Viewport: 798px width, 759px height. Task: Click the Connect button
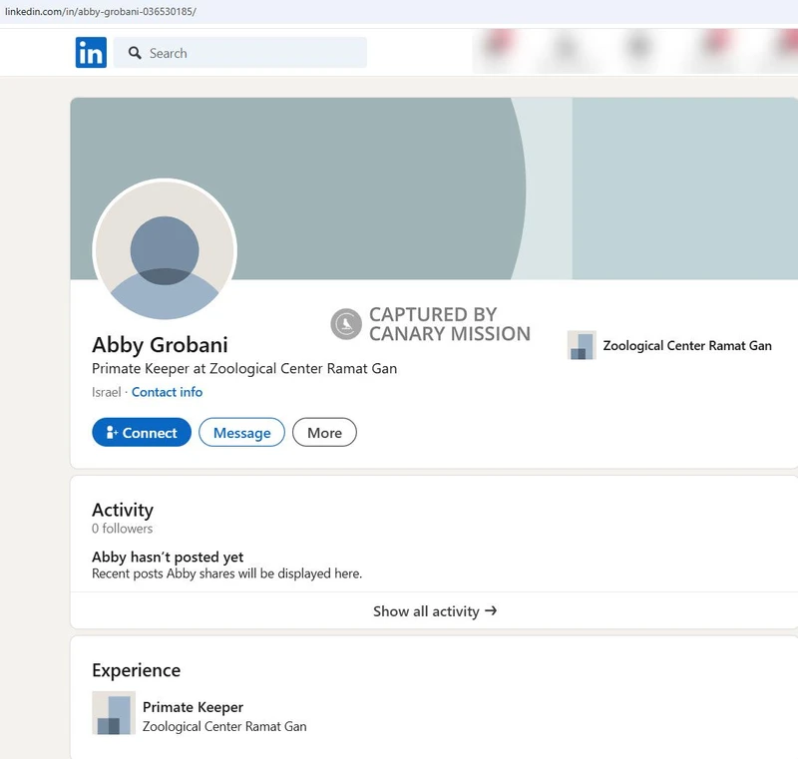tap(141, 432)
